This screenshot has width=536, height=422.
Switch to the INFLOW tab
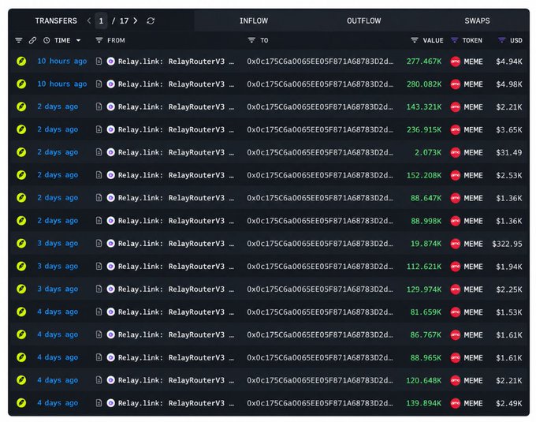254,21
